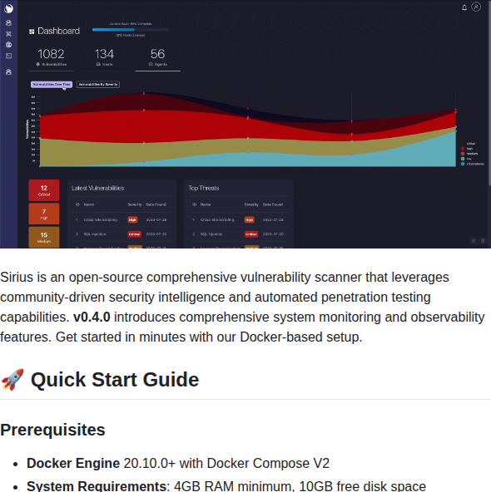Toggle the informational legend swatch

pos(463,164)
